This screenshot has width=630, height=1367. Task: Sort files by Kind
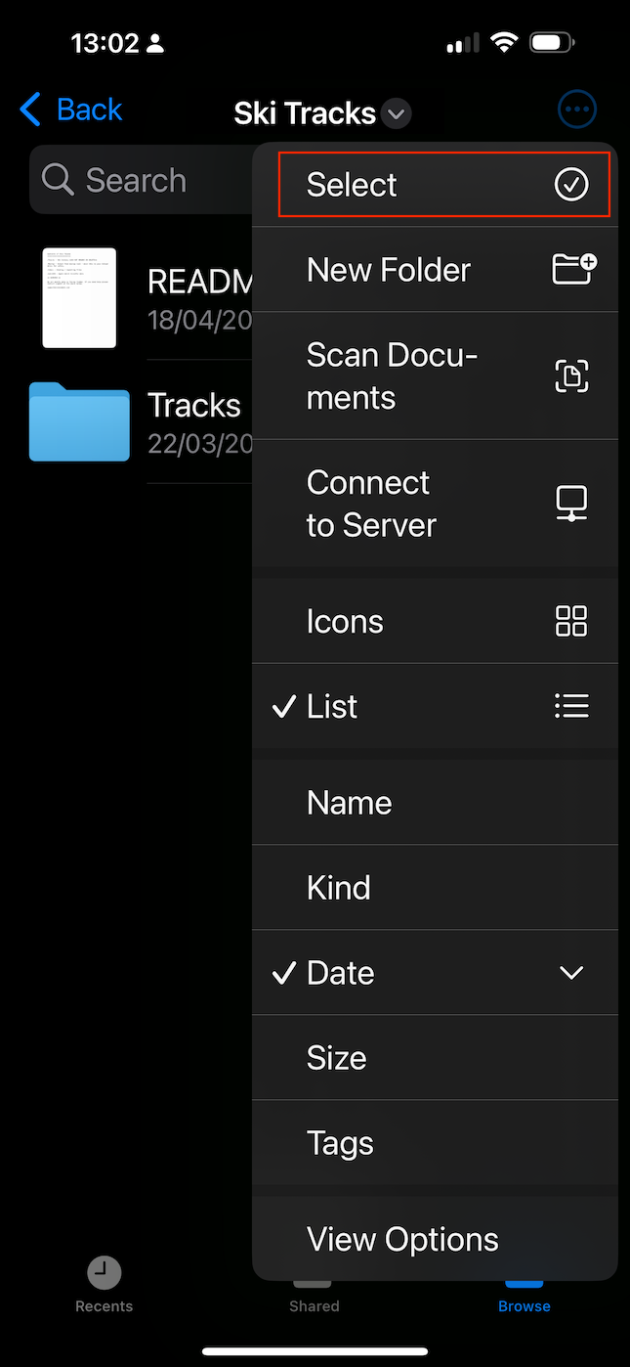pyautogui.click(x=338, y=888)
